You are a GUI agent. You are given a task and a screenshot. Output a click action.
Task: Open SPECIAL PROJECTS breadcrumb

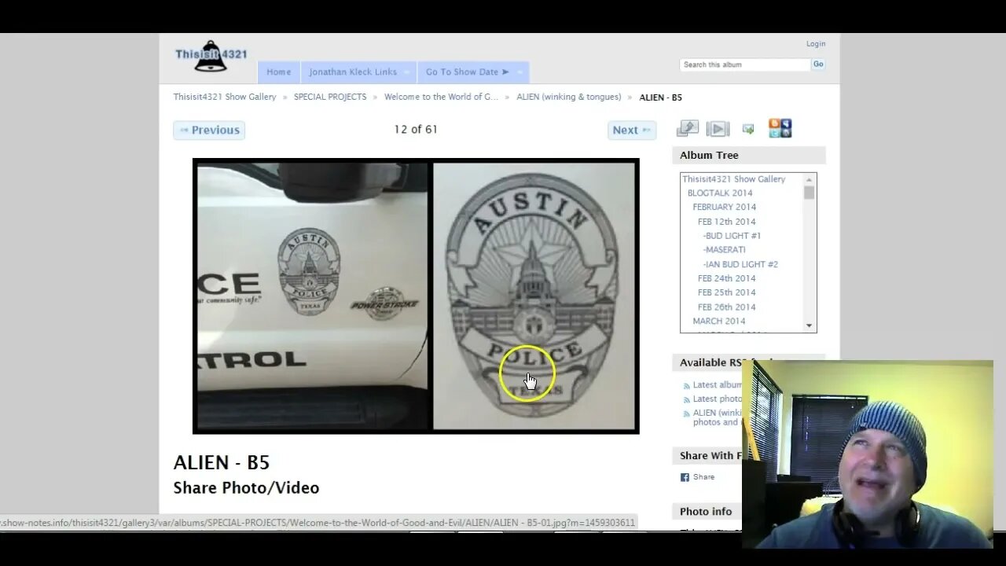(330, 97)
